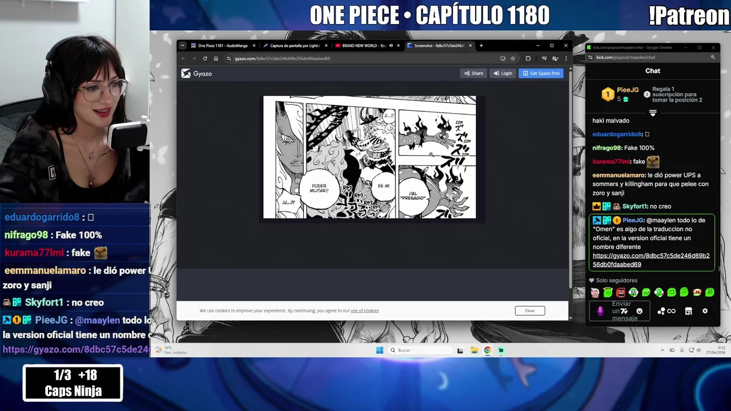Go back in the browser
731x411 pixels.
[x=183, y=58]
